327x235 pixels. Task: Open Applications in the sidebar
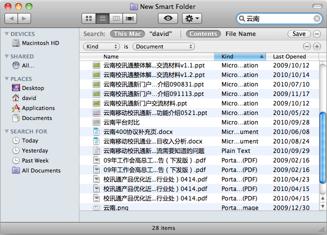[x=38, y=108]
